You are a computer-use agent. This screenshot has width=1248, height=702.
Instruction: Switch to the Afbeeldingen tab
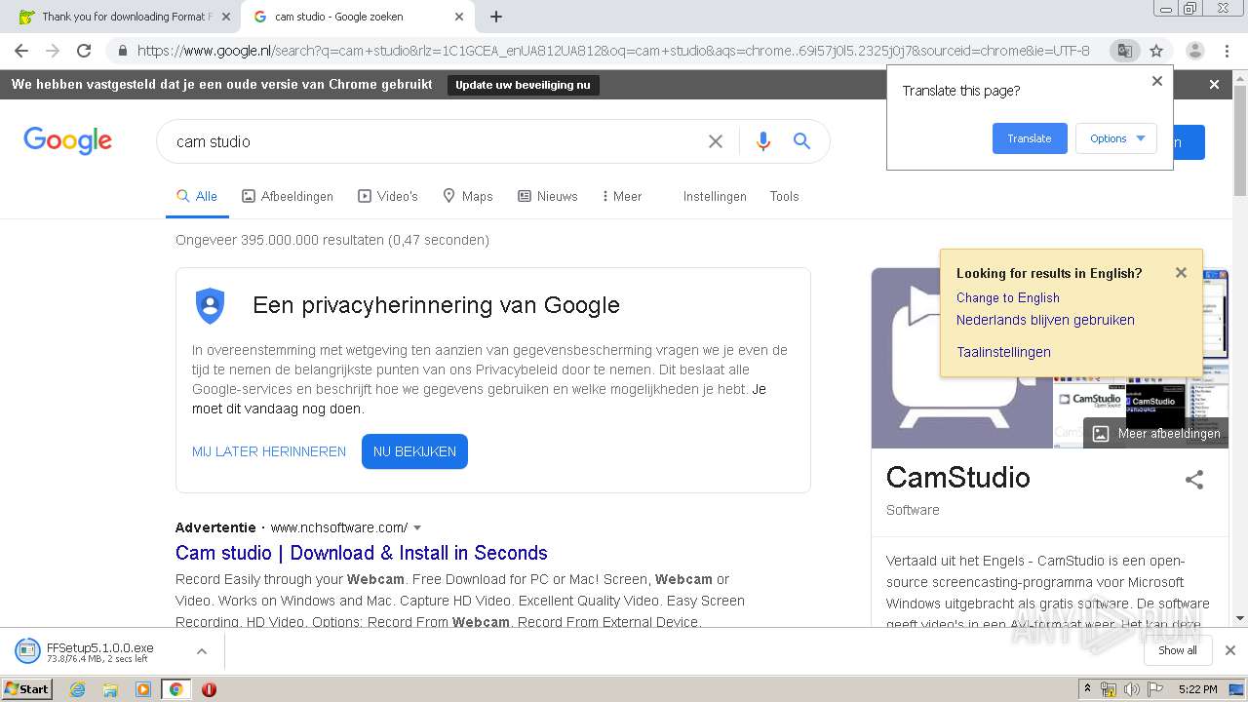coord(288,196)
